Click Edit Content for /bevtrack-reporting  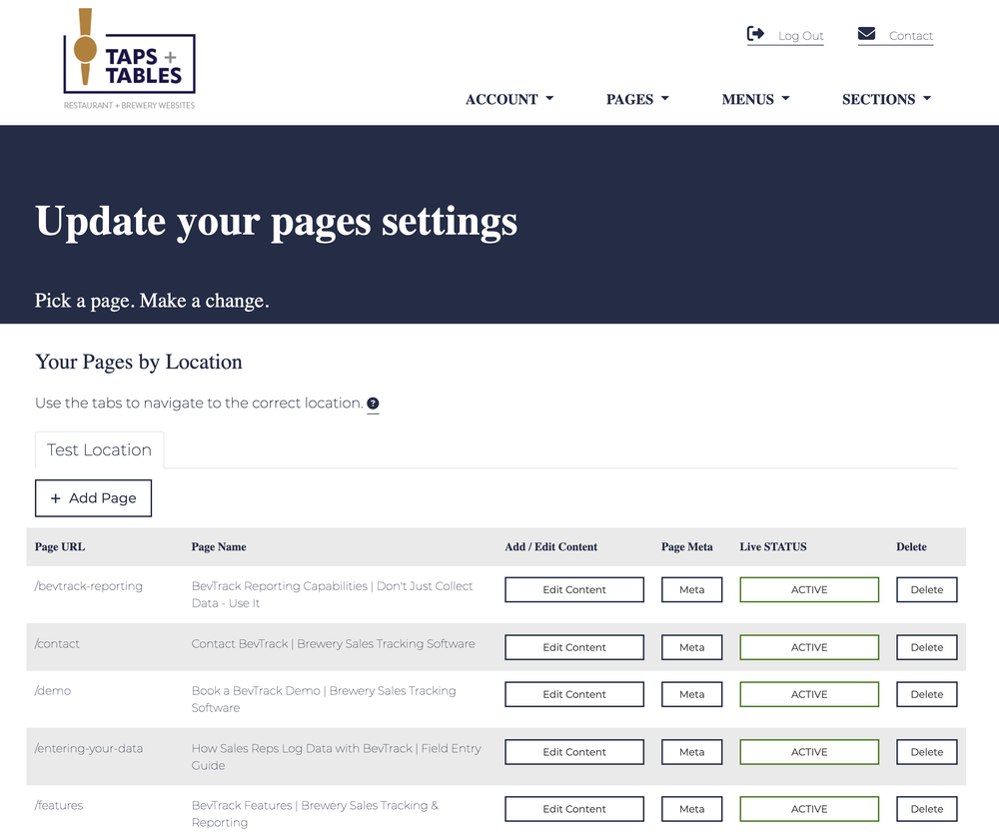574,589
